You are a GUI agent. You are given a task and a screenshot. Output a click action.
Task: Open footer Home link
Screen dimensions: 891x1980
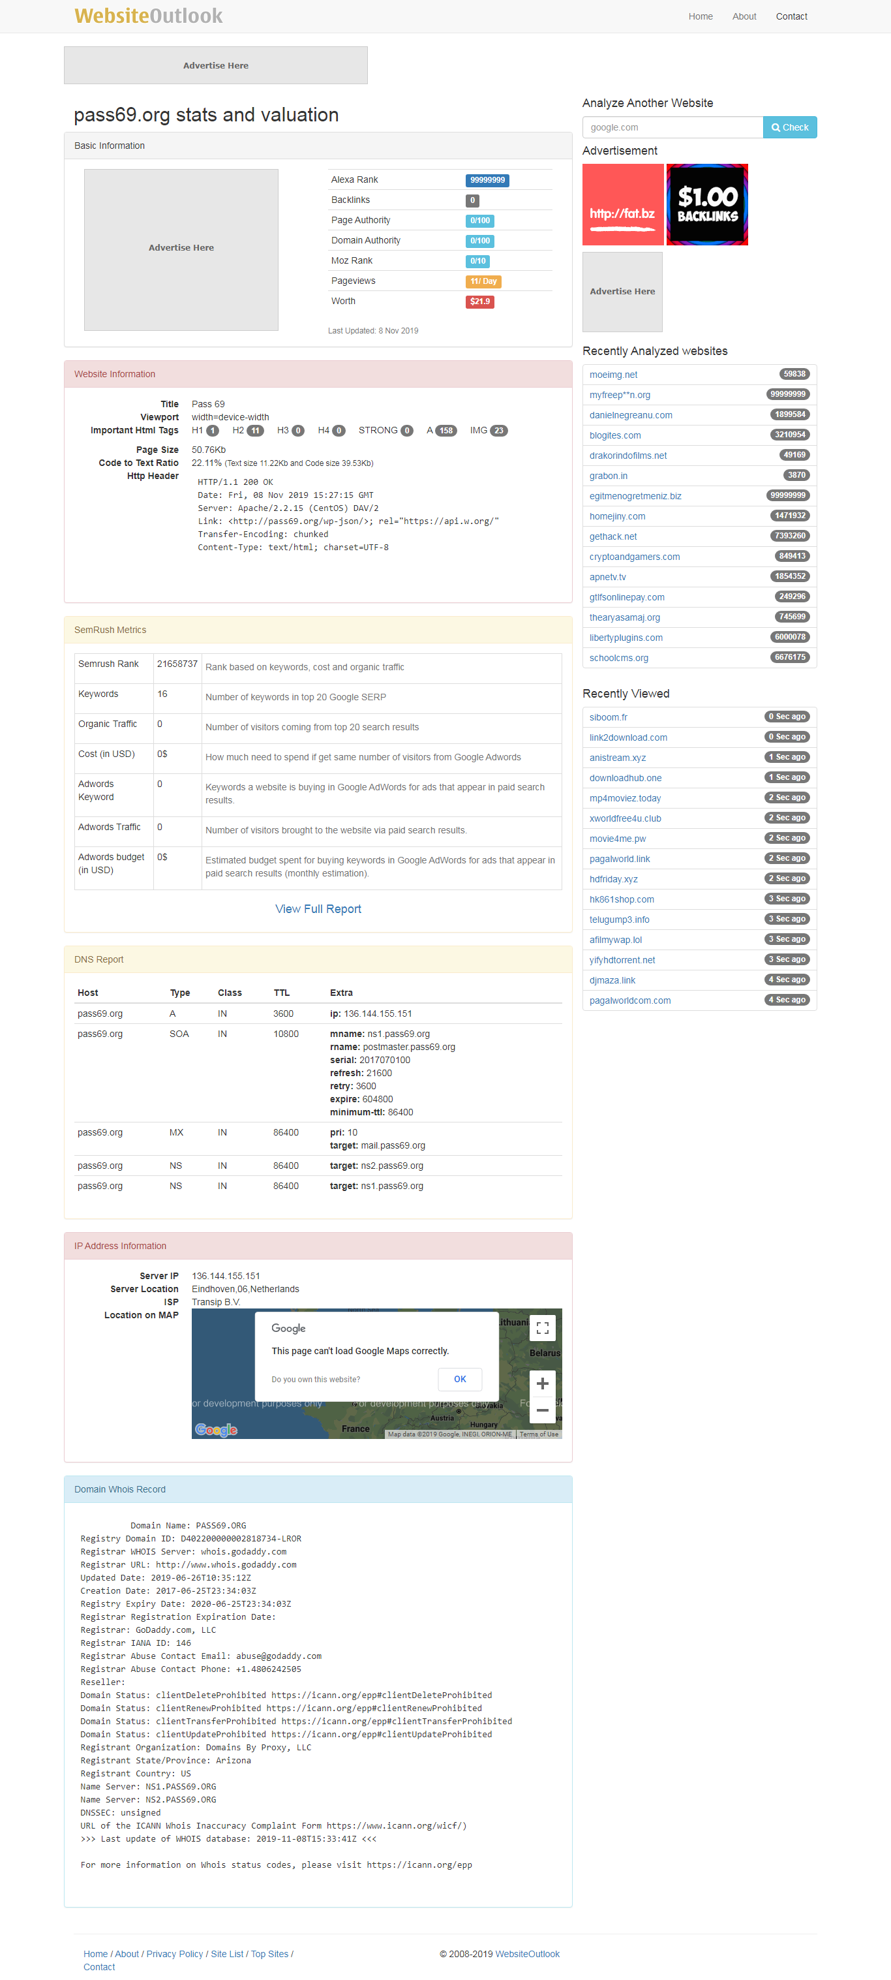coord(95,1954)
